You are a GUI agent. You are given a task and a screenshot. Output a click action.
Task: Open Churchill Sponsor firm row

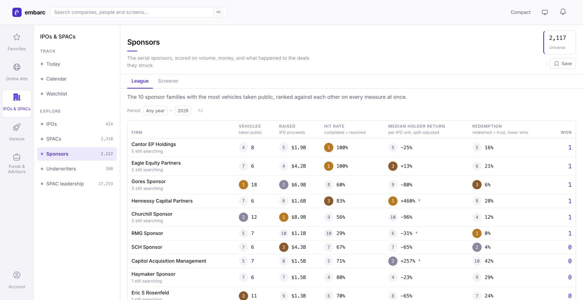351,217
